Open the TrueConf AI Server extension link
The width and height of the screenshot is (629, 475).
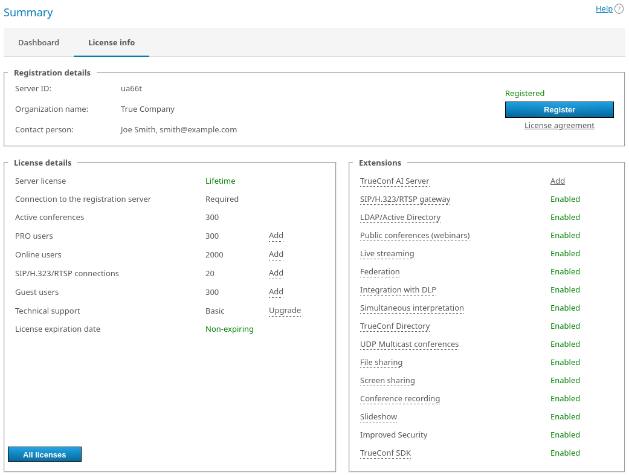395,181
